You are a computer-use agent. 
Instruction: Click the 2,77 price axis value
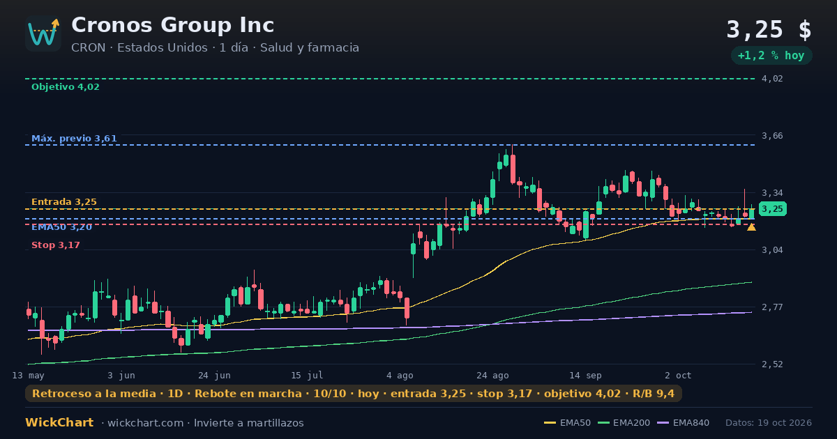click(772, 307)
